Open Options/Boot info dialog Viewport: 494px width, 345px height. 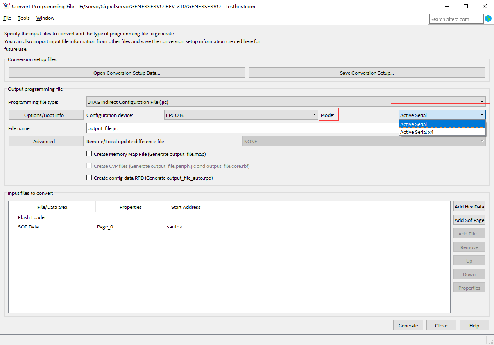46,115
